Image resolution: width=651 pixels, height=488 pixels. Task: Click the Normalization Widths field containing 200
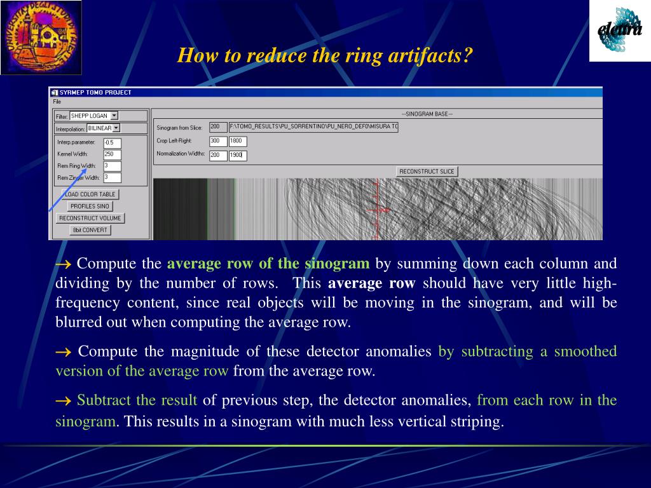point(219,156)
